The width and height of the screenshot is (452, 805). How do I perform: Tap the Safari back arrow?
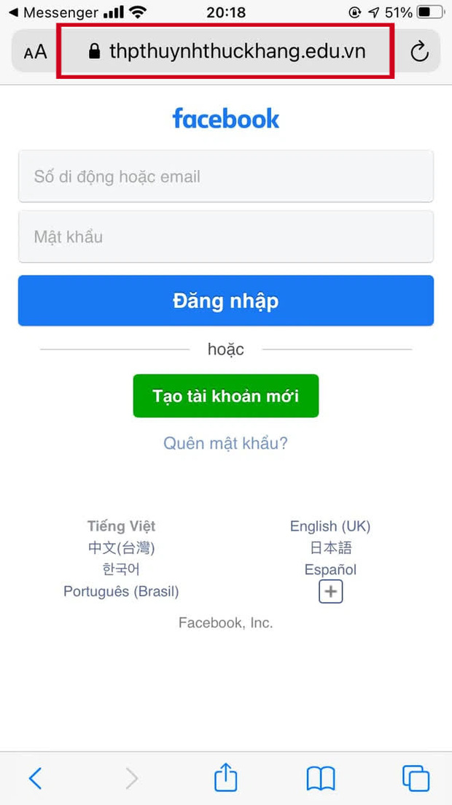pyautogui.click(x=35, y=779)
